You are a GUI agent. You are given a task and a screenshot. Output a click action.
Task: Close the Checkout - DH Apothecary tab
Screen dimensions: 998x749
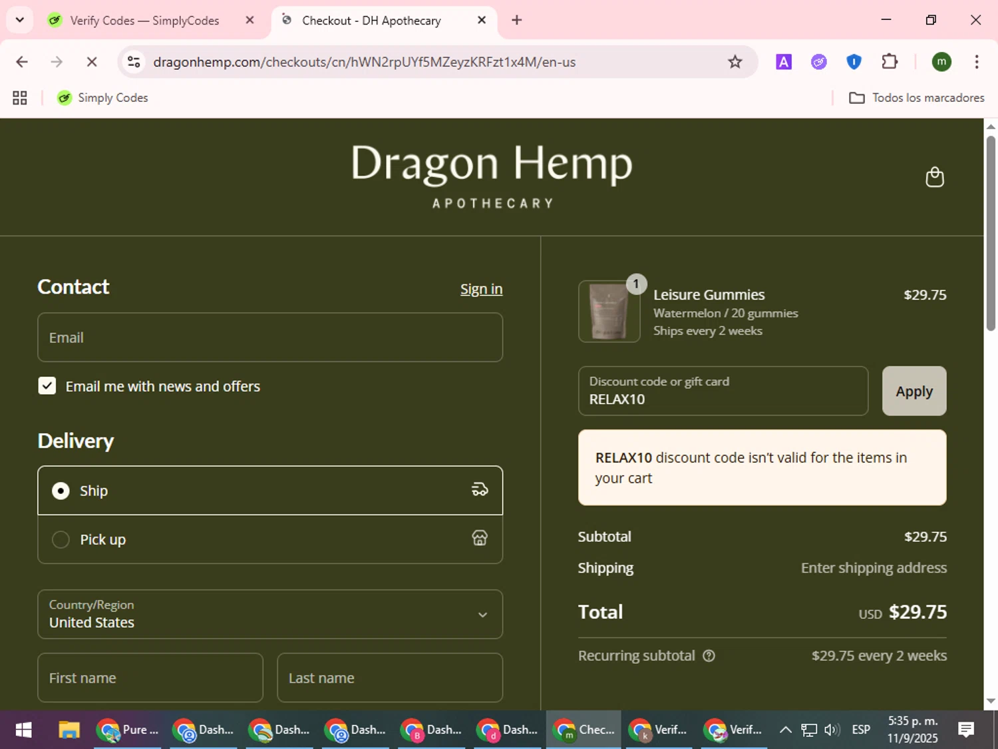pyautogui.click(x=482, y=20)
